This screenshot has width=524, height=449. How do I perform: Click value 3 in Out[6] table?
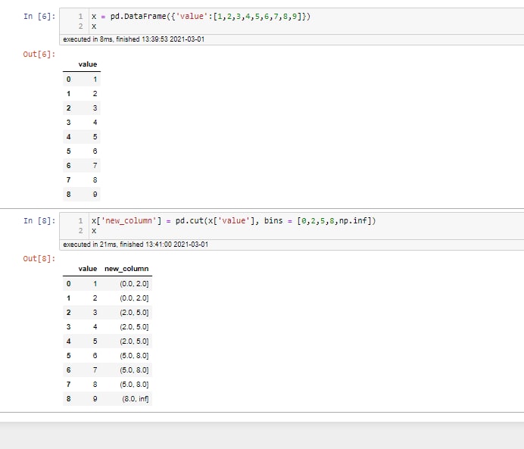click(95, 108)
